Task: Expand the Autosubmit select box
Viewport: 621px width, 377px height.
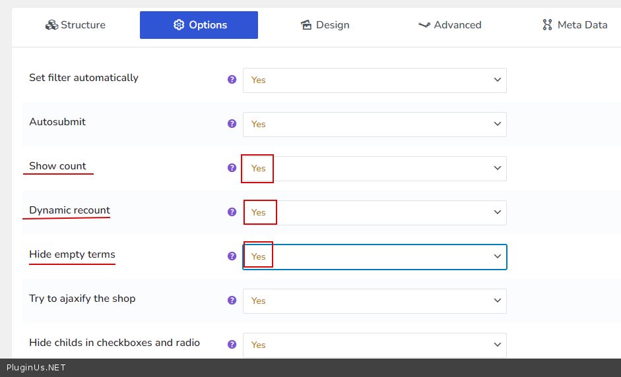Action: [x=374, y=124]
